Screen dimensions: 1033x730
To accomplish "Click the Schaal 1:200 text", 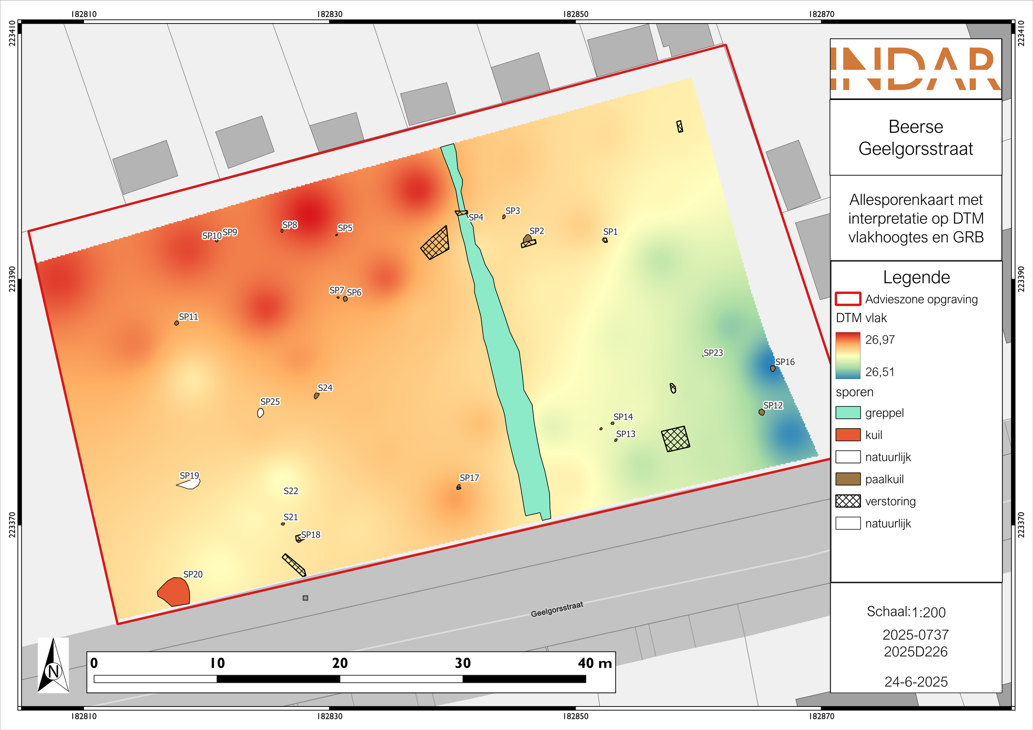I will point(906,612).
